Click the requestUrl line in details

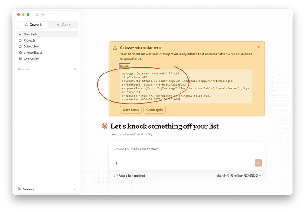click(x=177, y=81)
